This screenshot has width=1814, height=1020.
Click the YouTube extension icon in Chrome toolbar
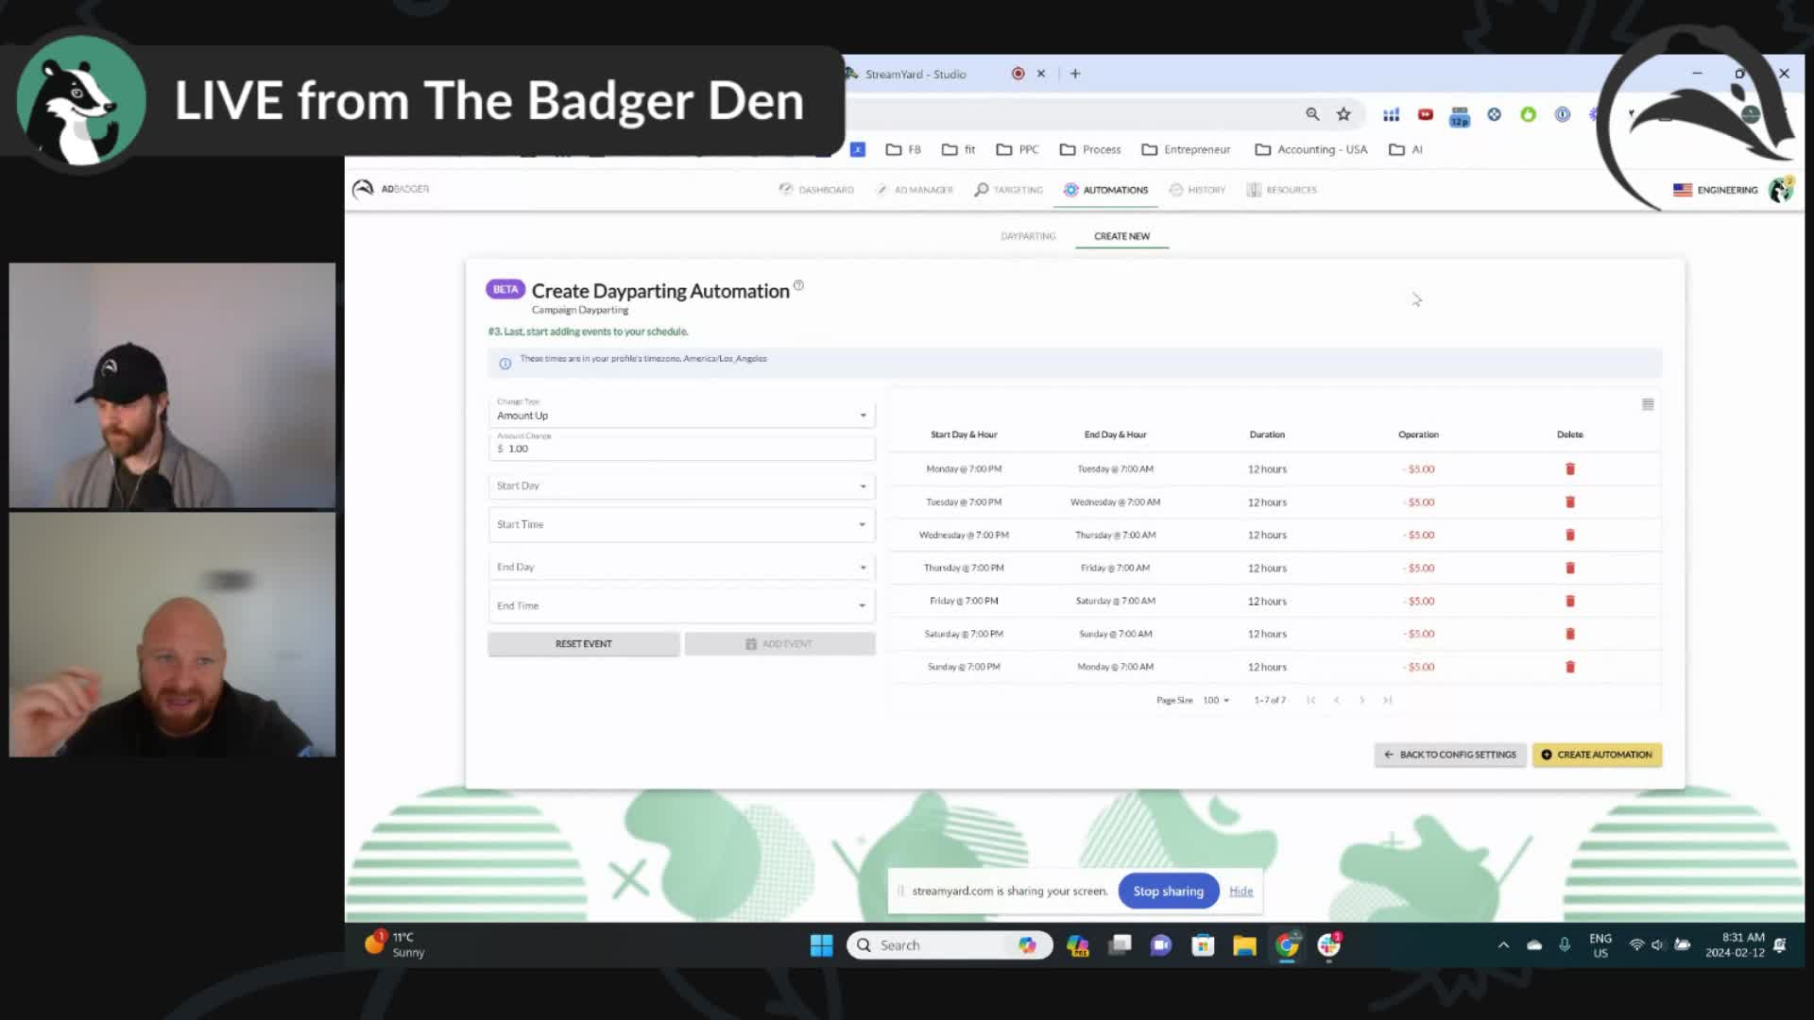click(x=1425, y=114)
